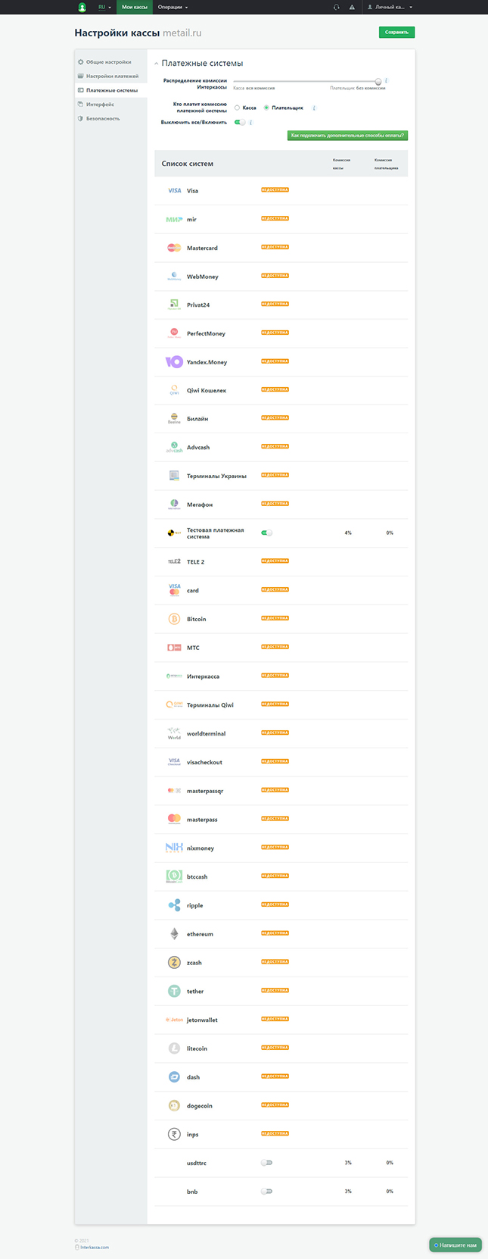This screenshot has width=488, height=1259.
Task: Click the Bitcoin logo in the systems list
Action: pyautogui.click(x=174, y=619)
